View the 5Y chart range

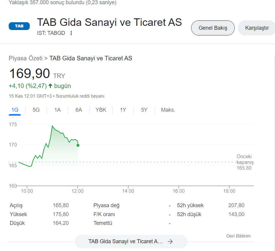[x=144, y=110]
